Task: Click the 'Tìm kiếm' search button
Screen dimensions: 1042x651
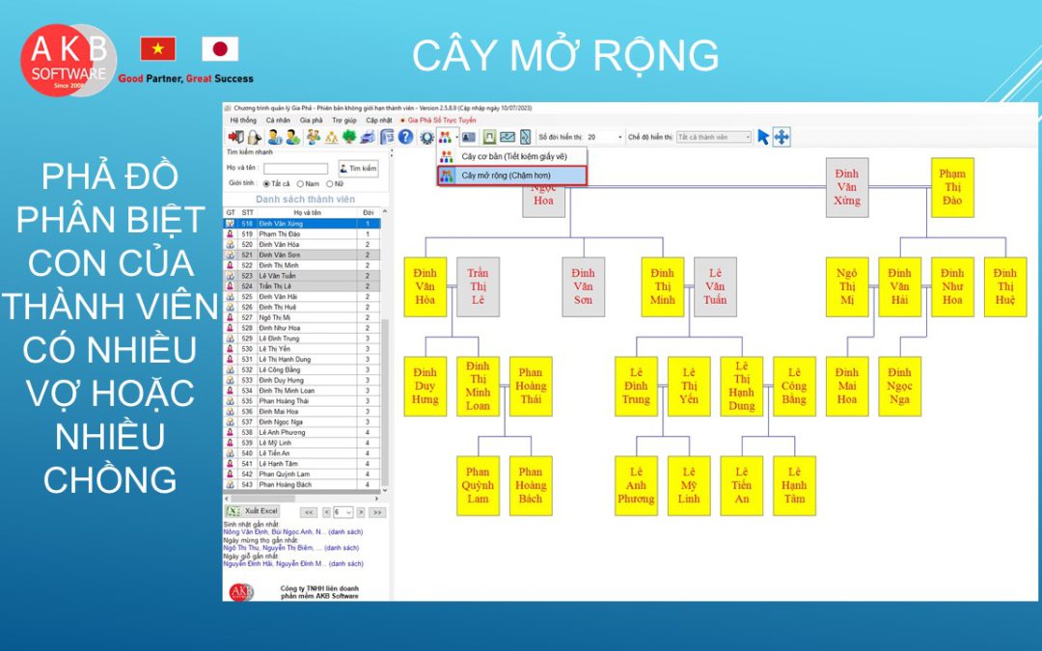Action: click(x=358, y=169)
